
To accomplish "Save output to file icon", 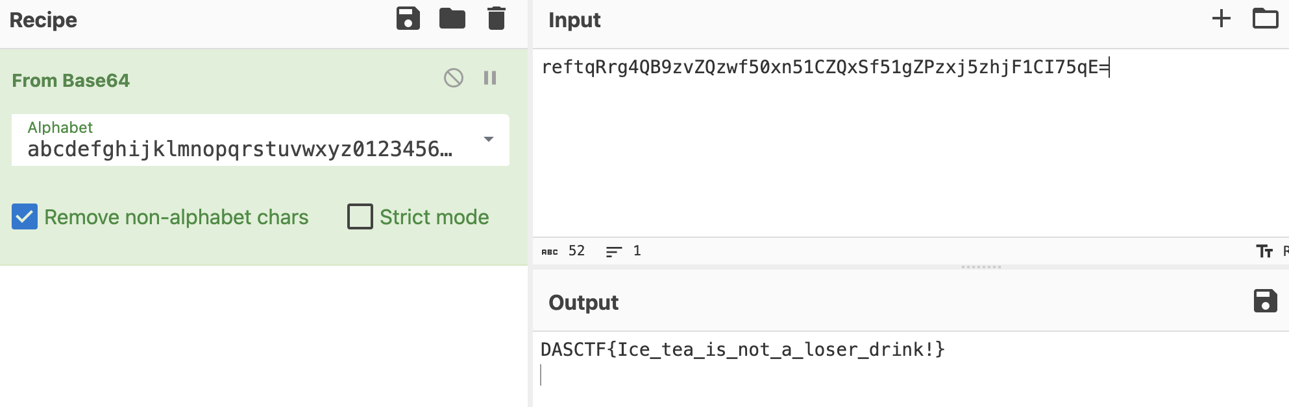I will coord(1265,301).
